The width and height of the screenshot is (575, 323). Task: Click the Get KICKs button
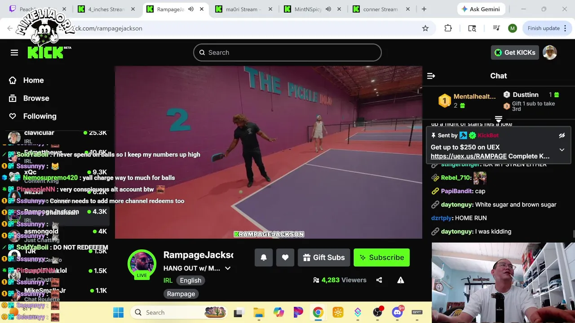point(515,52)
